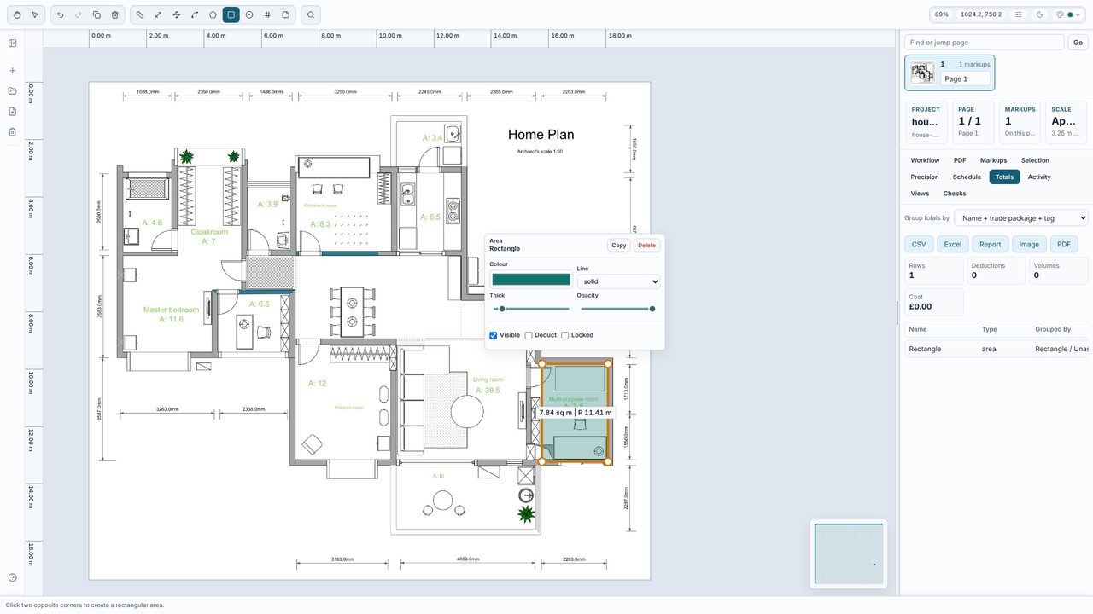1093x614 pixels.
Task: Select the note page tool
Action: point(285,14)
